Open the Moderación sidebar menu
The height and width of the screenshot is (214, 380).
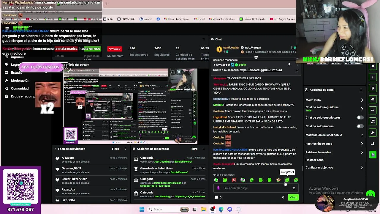coord(20,81)
